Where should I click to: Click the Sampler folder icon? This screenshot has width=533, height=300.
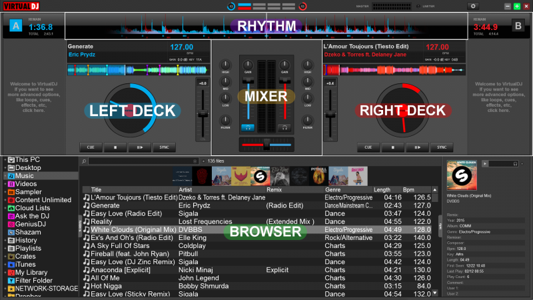click(x=11, y=192)
